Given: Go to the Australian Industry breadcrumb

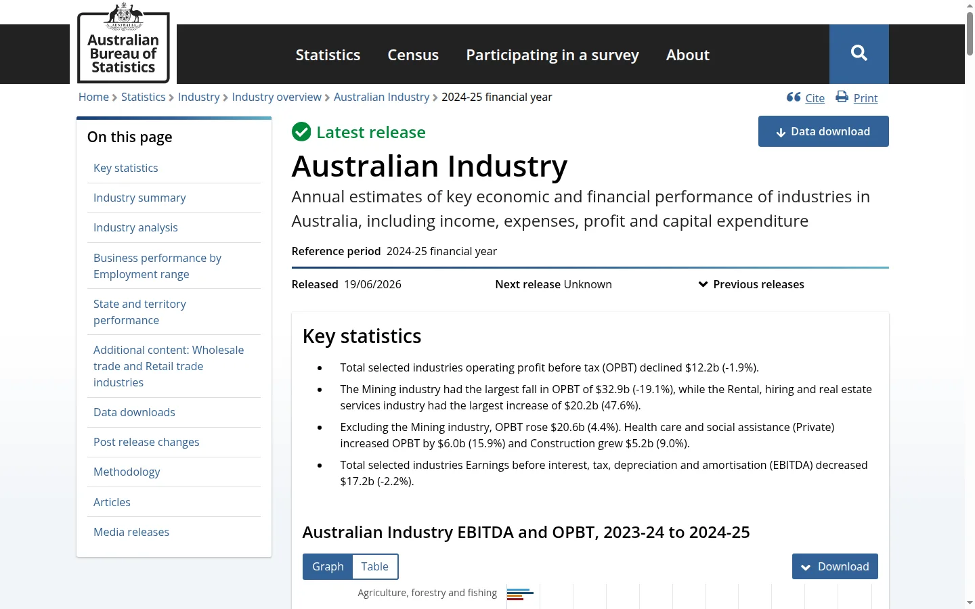Looking at the screenshot, I should pyautogui.click(x=382, y=97).
